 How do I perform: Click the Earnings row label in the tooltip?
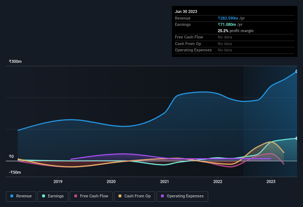183,24
